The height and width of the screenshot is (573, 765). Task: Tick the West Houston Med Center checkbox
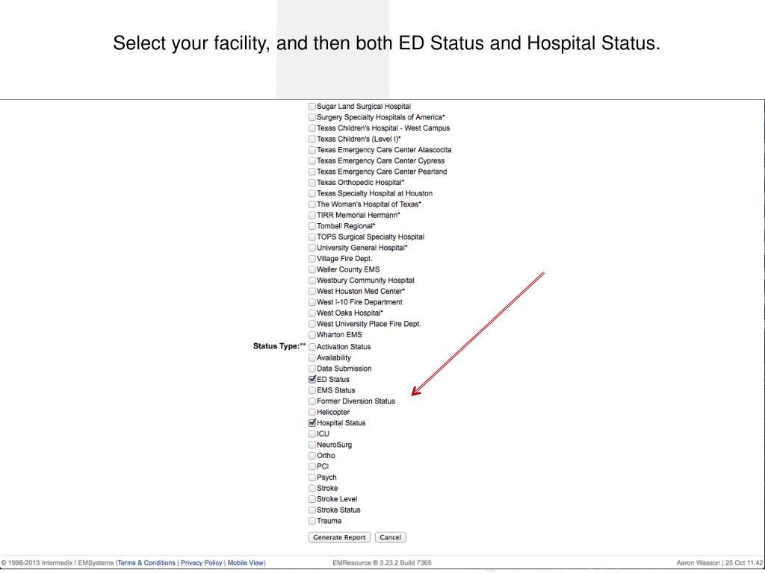[312, 292]
